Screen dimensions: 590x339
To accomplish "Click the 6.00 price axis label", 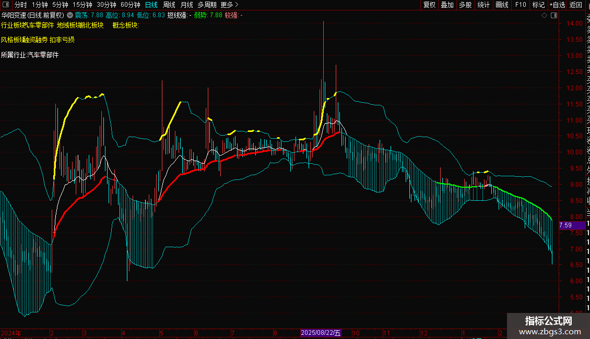I will pyautogui.click(x=576, y=281).
